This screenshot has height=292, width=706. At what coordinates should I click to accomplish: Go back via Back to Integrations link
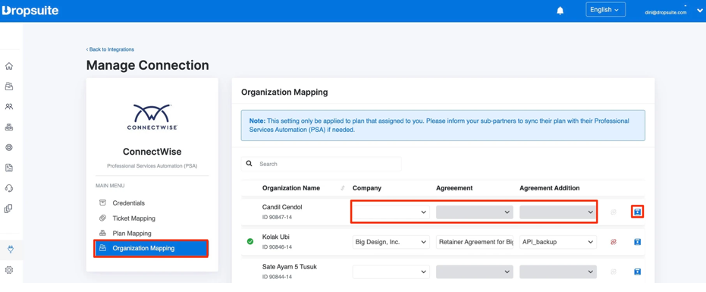[x=110, y=49]
